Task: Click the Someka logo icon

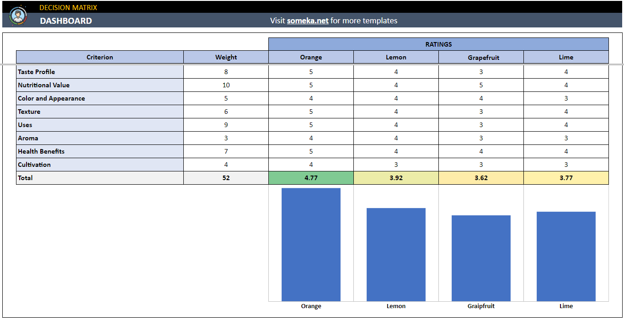Action: coord(18,16)
